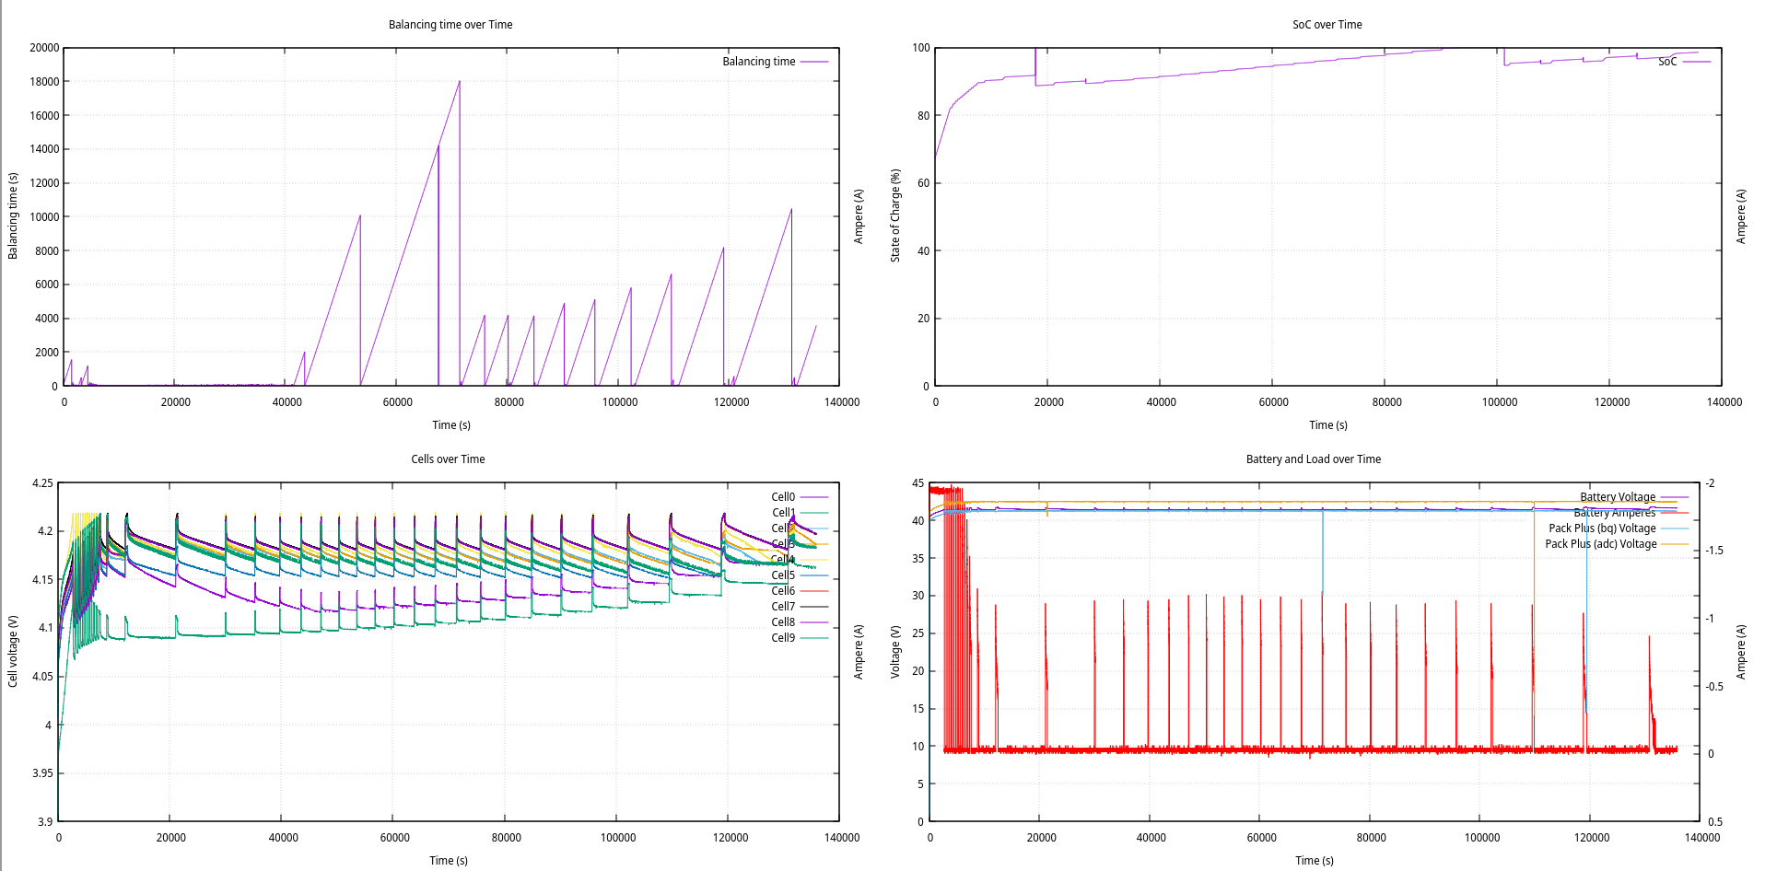Click the 'State of Charge (%)' axis label

tap(894, 216)
